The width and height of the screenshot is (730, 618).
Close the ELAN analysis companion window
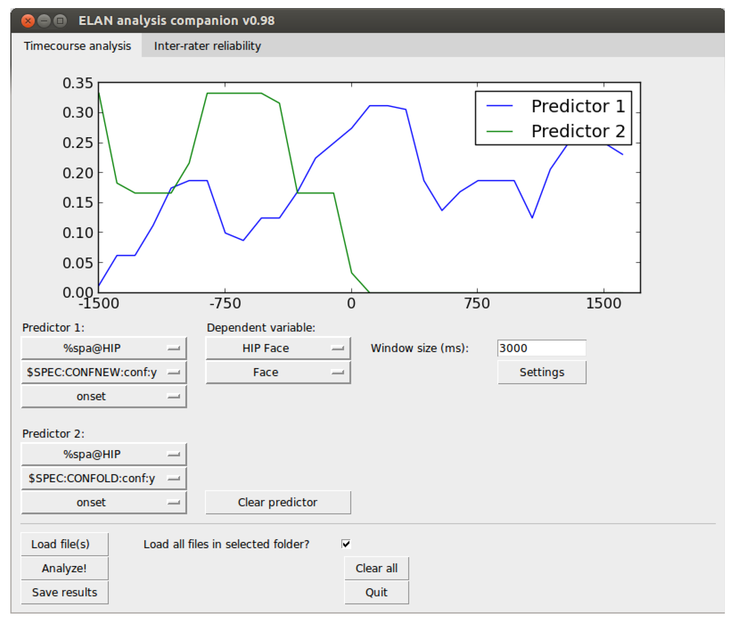(x=28, y=21)
